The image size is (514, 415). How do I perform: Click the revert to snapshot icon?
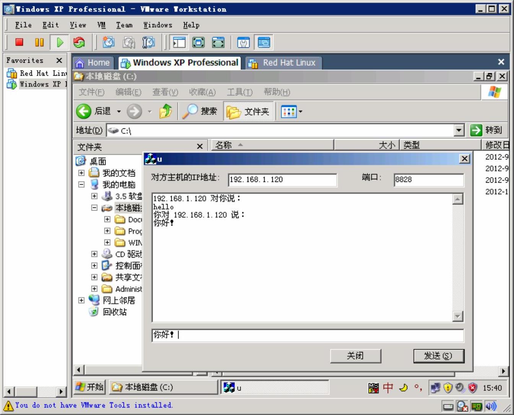tap(128, 42)
